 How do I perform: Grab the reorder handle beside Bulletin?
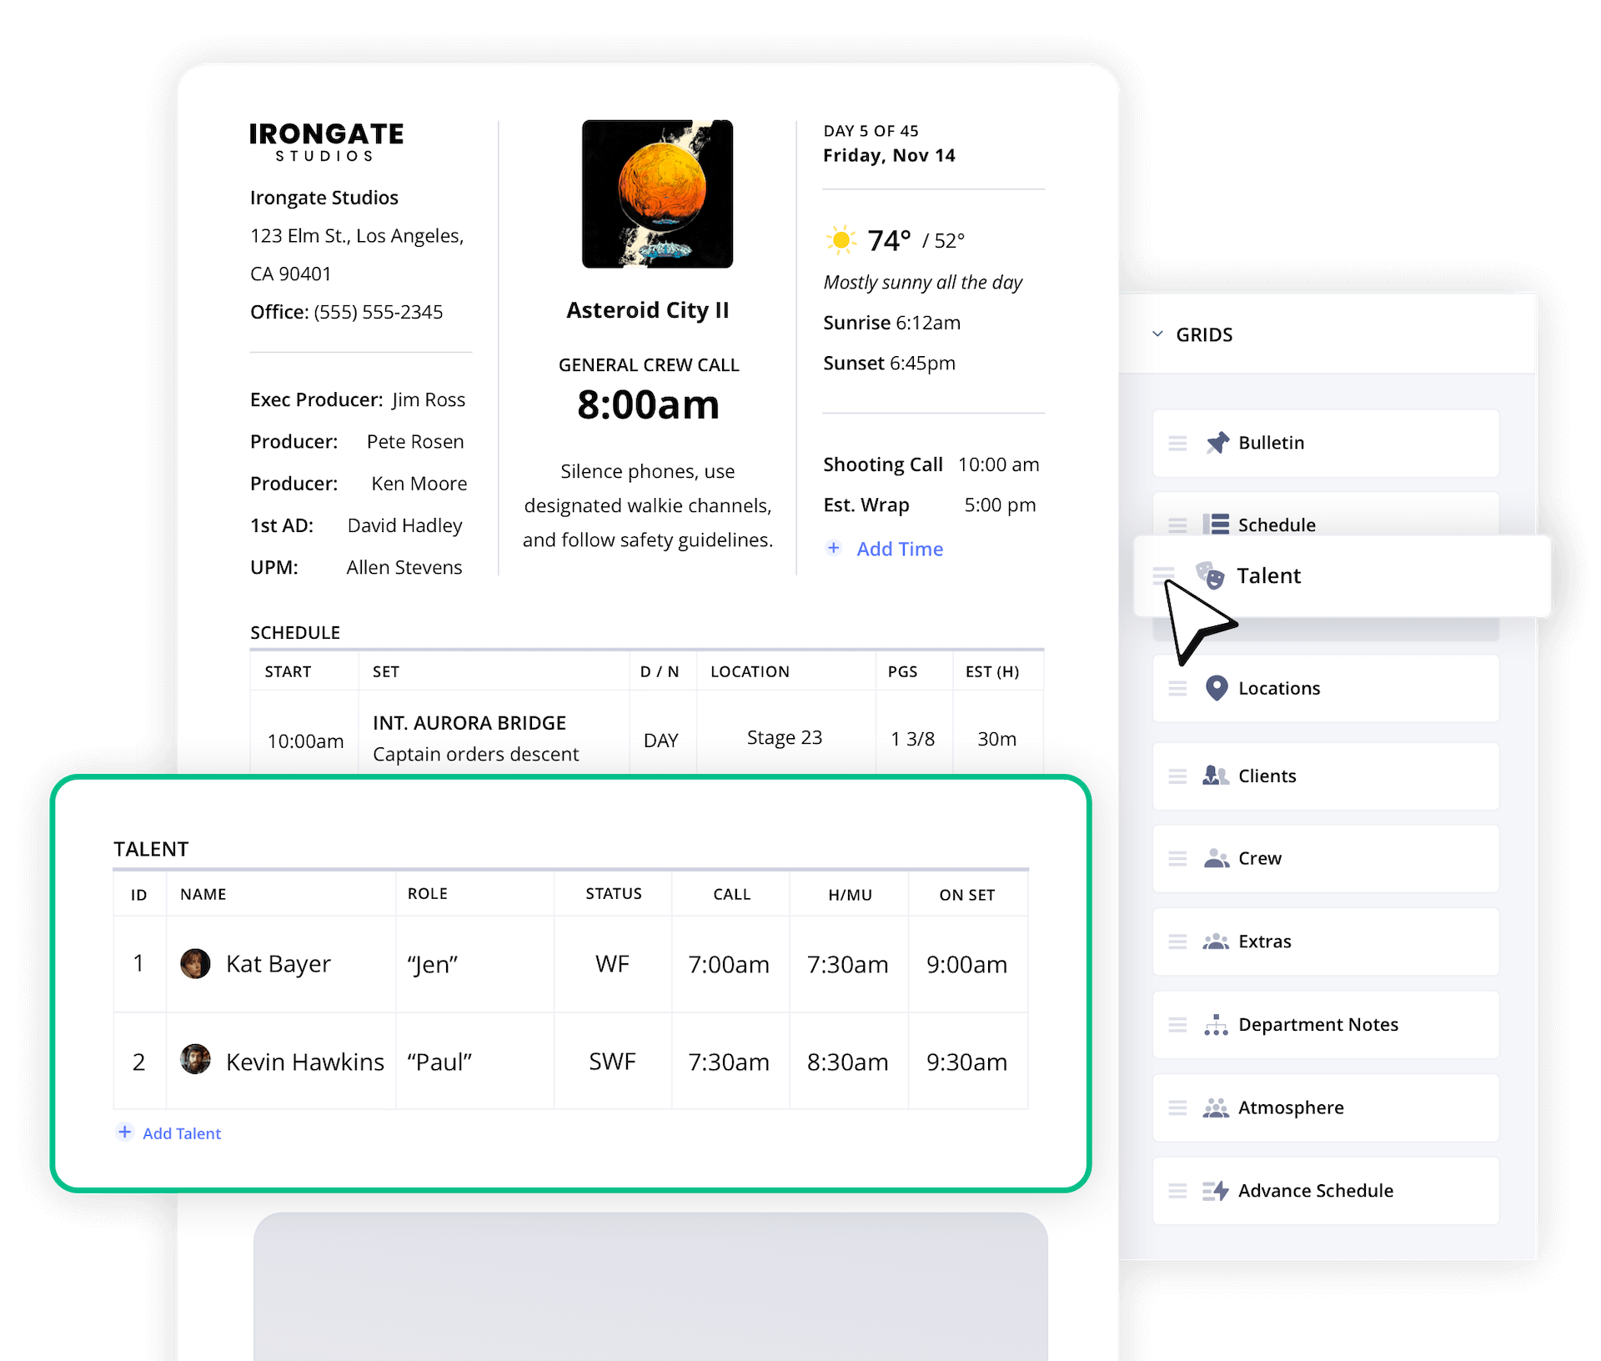point(1177,443)
